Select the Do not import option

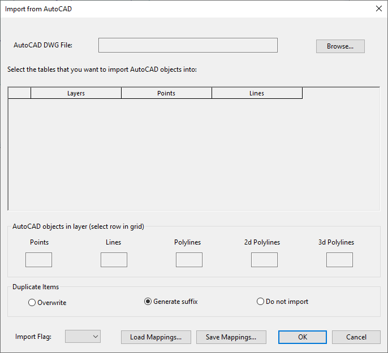tap(283, 302)
